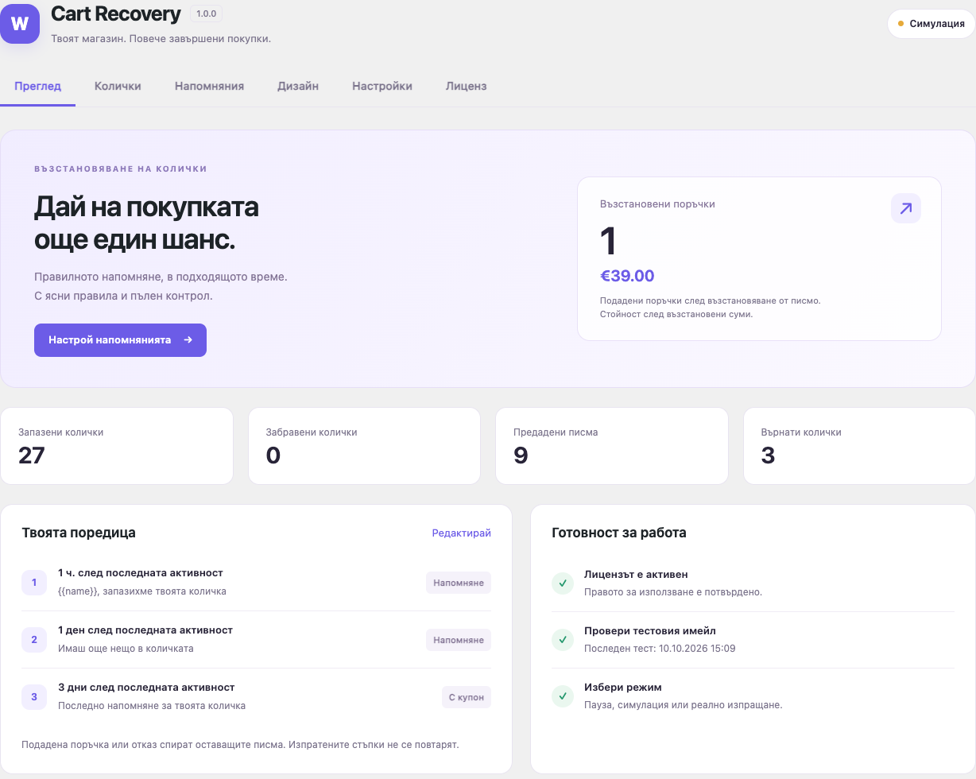
Task: Click the Напомняне tag for 1 ч. step
Action: click(x=459, y=583)
